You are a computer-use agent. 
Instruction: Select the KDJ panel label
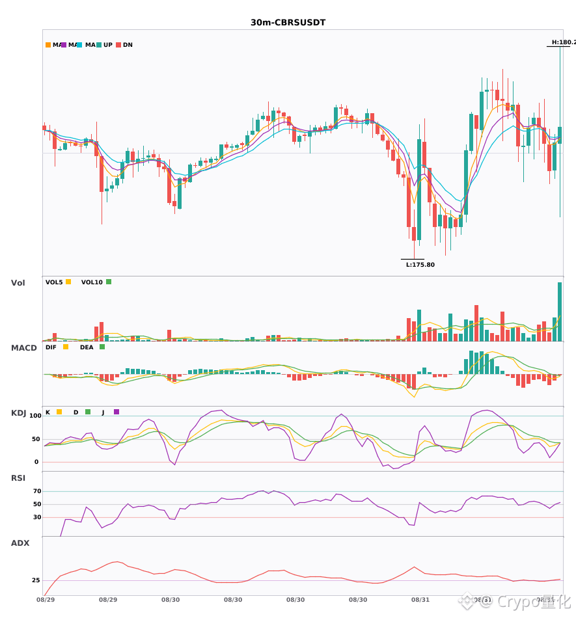coord(18,413)
